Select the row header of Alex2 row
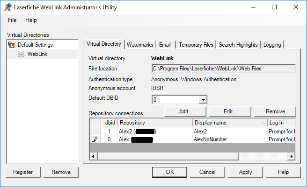Screen dimensions: 307x187 point(95,132)
